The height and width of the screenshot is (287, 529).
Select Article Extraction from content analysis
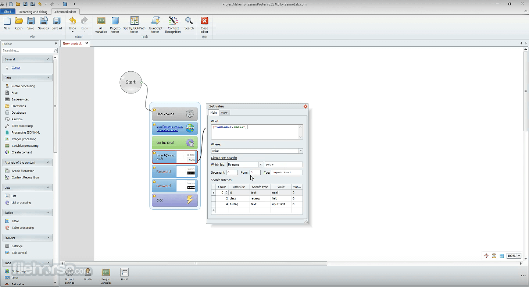point(23,171)
